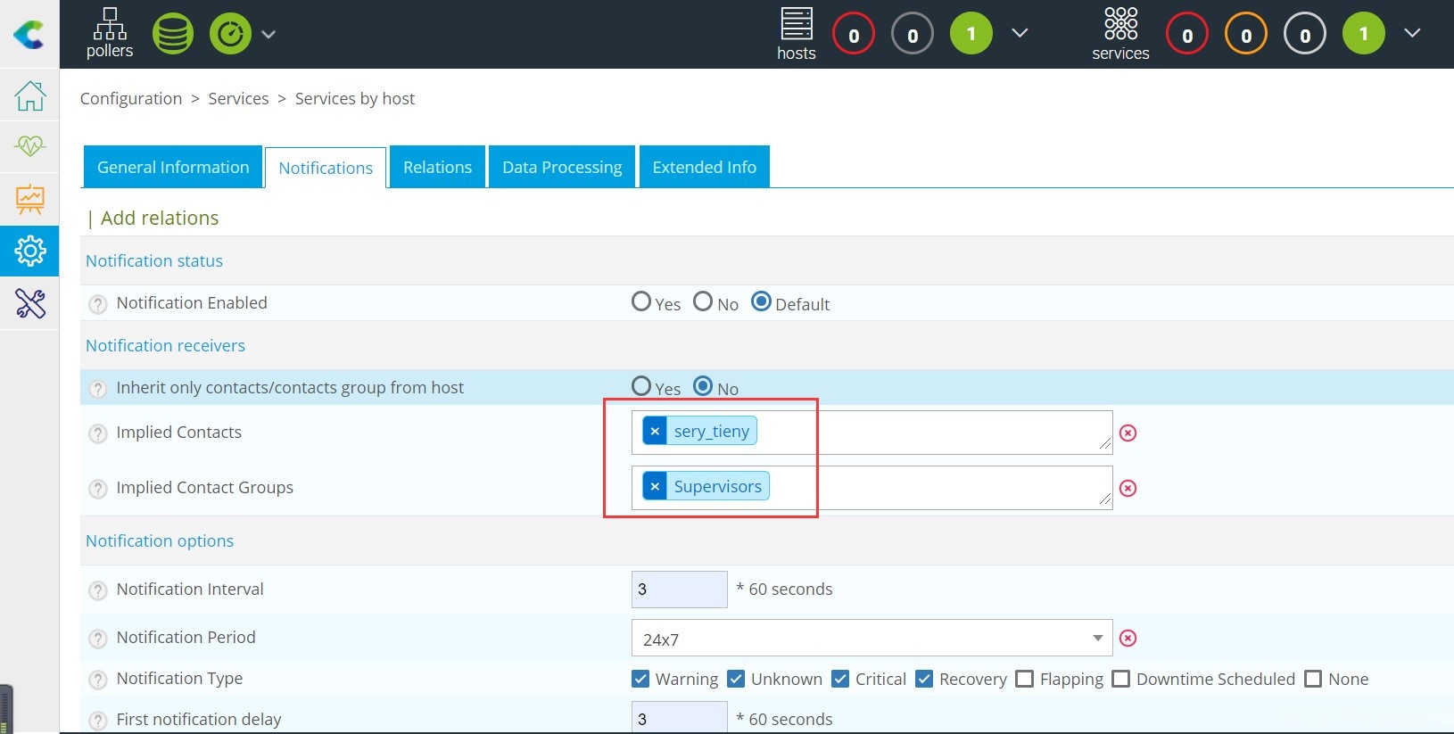1454x734 pixels.
Task: Click the First notification delay field
Action: point(680,718)
